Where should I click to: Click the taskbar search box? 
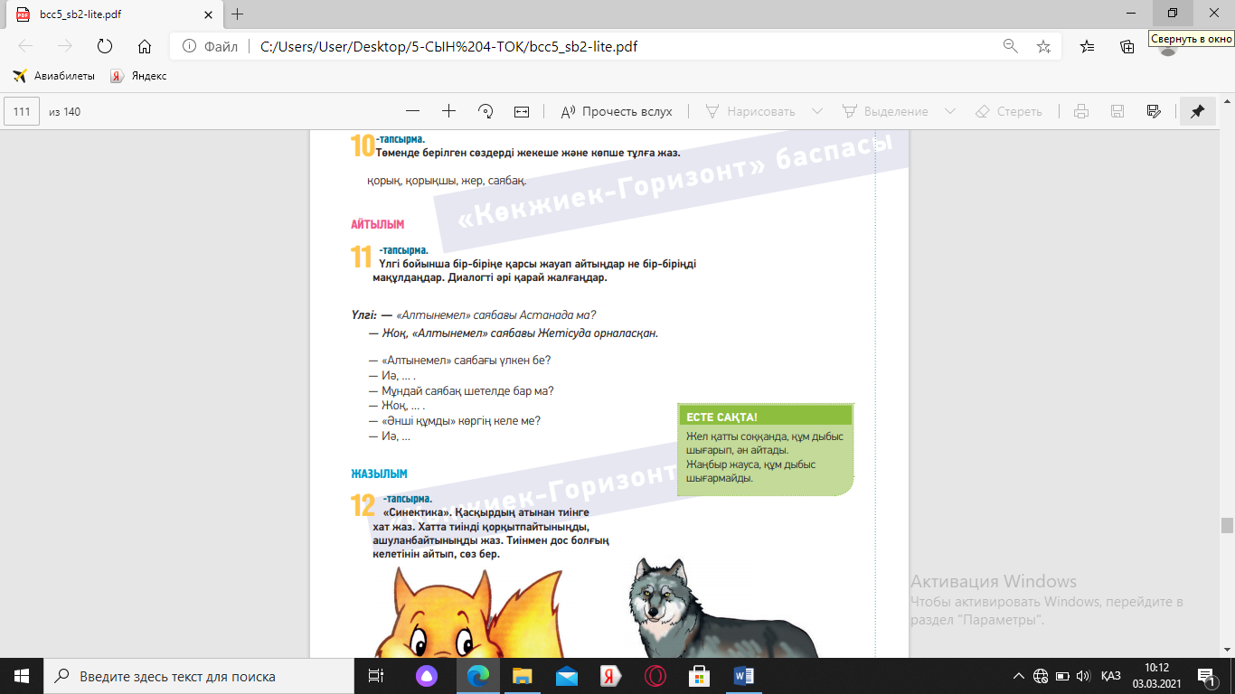tap(199, 676)
